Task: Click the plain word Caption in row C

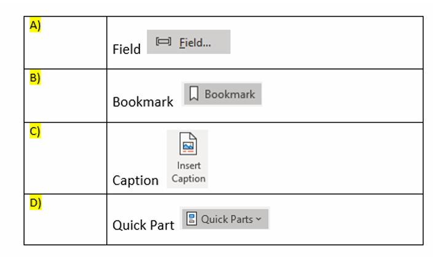Action: click(135, 181)
